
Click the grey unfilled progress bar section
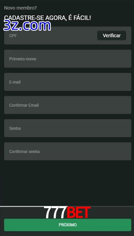(112, 206)
